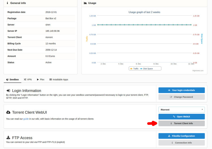Open the wiki guide link
The width and height of the screenshot is (212, 149).
click(x=26, y=119)
